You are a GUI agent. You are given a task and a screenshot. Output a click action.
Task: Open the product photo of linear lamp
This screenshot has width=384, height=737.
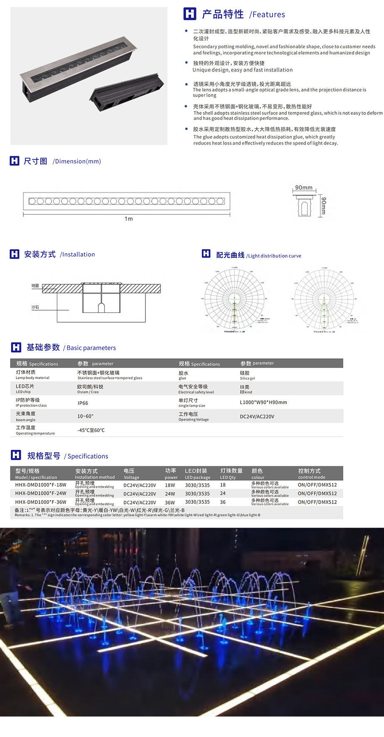pyautogui.click(x=89, y=76)
